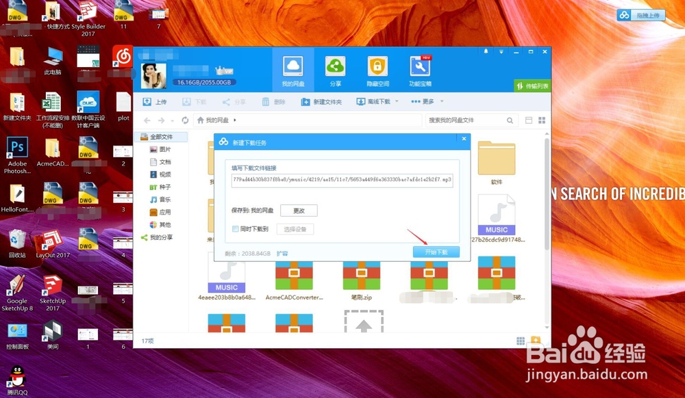Switch to list view icon
Image resolution: width=685 pixels, height=398 pixels.
pyautogui.click(x=529, y=120)
